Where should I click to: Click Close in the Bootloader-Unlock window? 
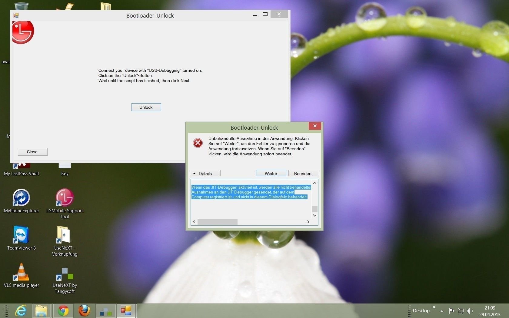tap(32, 152)
